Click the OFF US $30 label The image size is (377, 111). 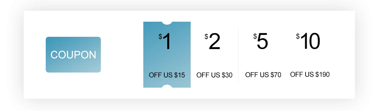click(214, 75)
